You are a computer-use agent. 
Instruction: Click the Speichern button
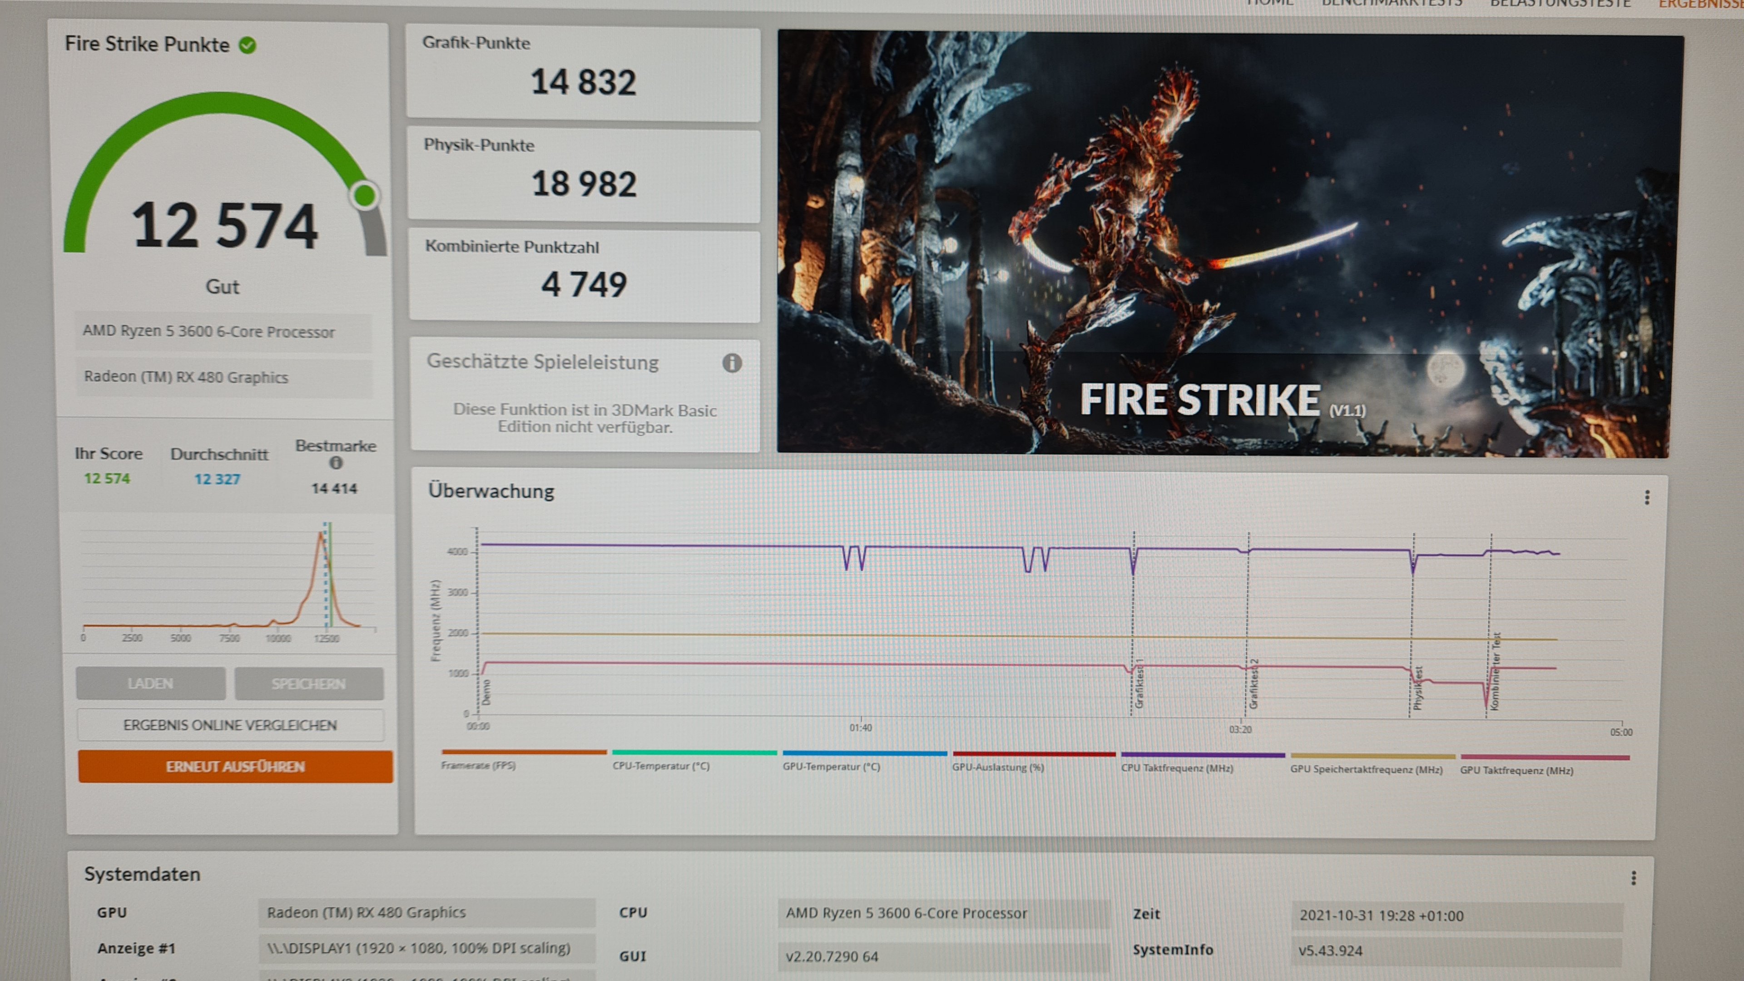click(x=309, y=684)
